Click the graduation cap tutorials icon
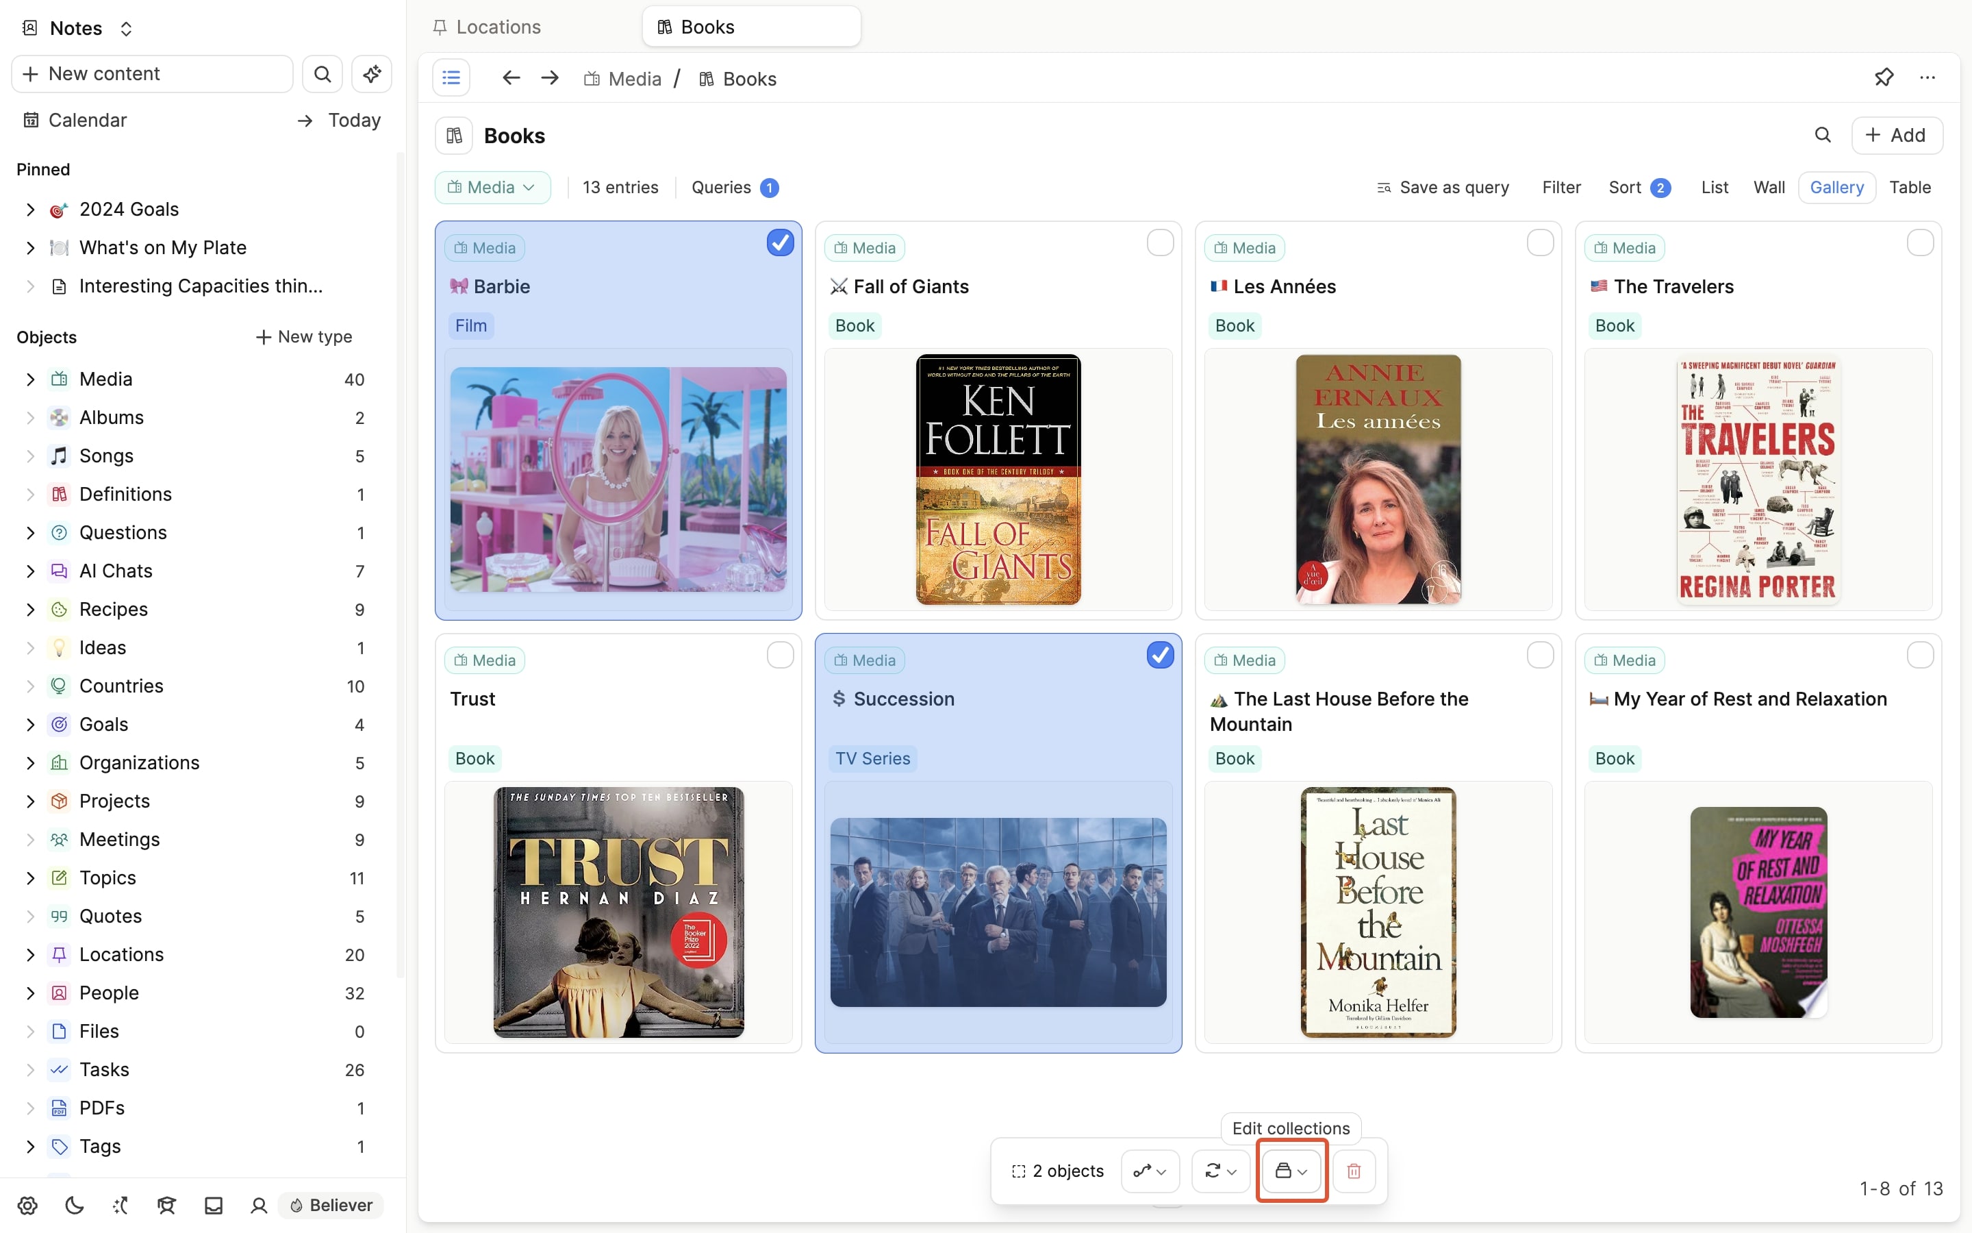Screen dimensions: 1972x1233 (167, 1206)
